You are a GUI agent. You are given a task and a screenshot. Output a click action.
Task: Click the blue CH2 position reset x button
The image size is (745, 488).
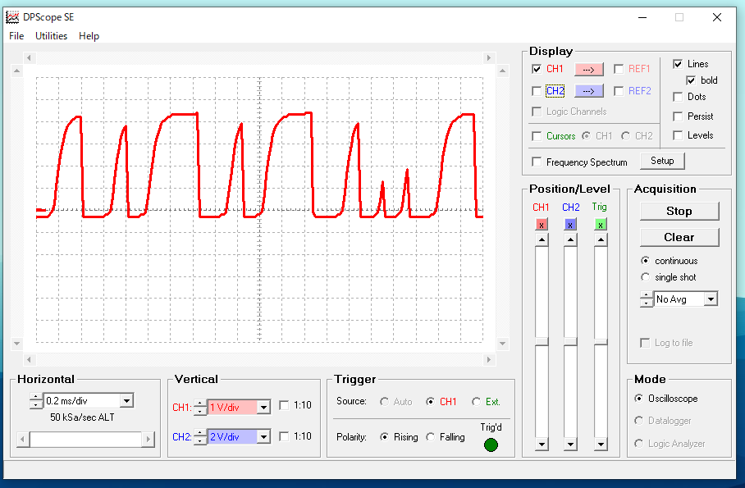tap(570, 224)
